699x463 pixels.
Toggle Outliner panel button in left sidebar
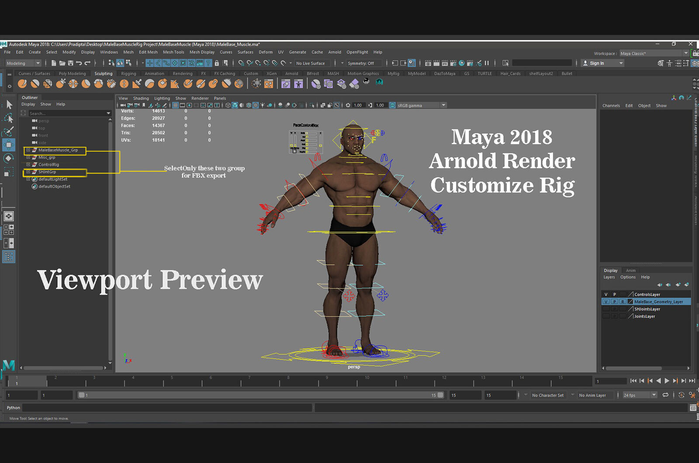[x=9, y=257]
